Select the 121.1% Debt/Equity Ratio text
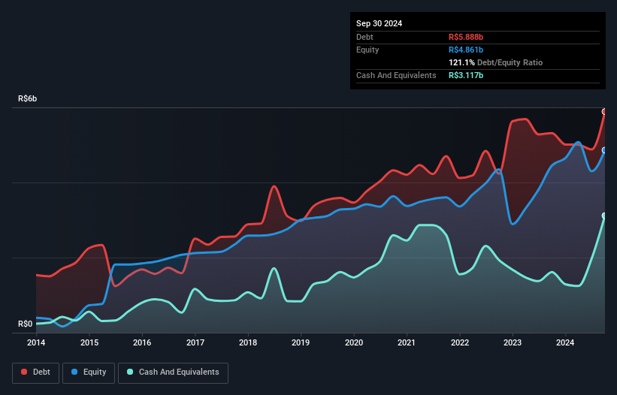Screen dimensions: 617x395 tap(495, 63)
